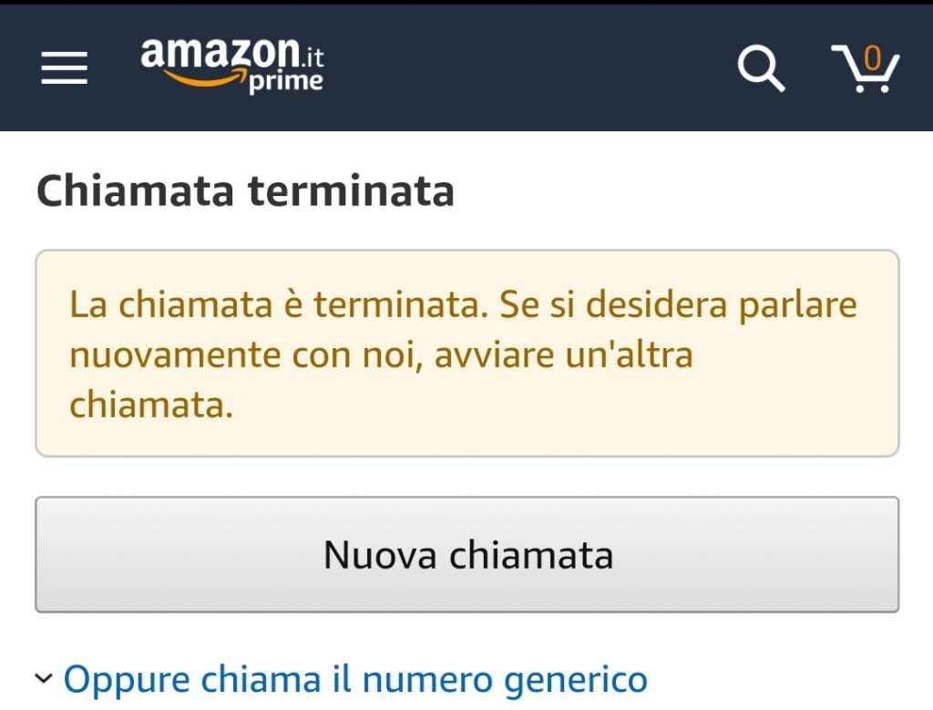Click the prime label under logo

pyautogui.click(x=285, y=82)
